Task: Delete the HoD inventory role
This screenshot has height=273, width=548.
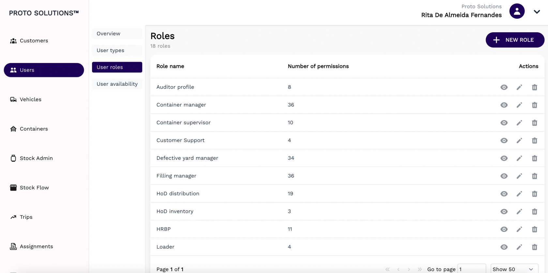Action: [535, 212]
